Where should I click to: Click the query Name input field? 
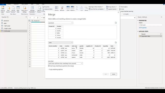point(151,25)
